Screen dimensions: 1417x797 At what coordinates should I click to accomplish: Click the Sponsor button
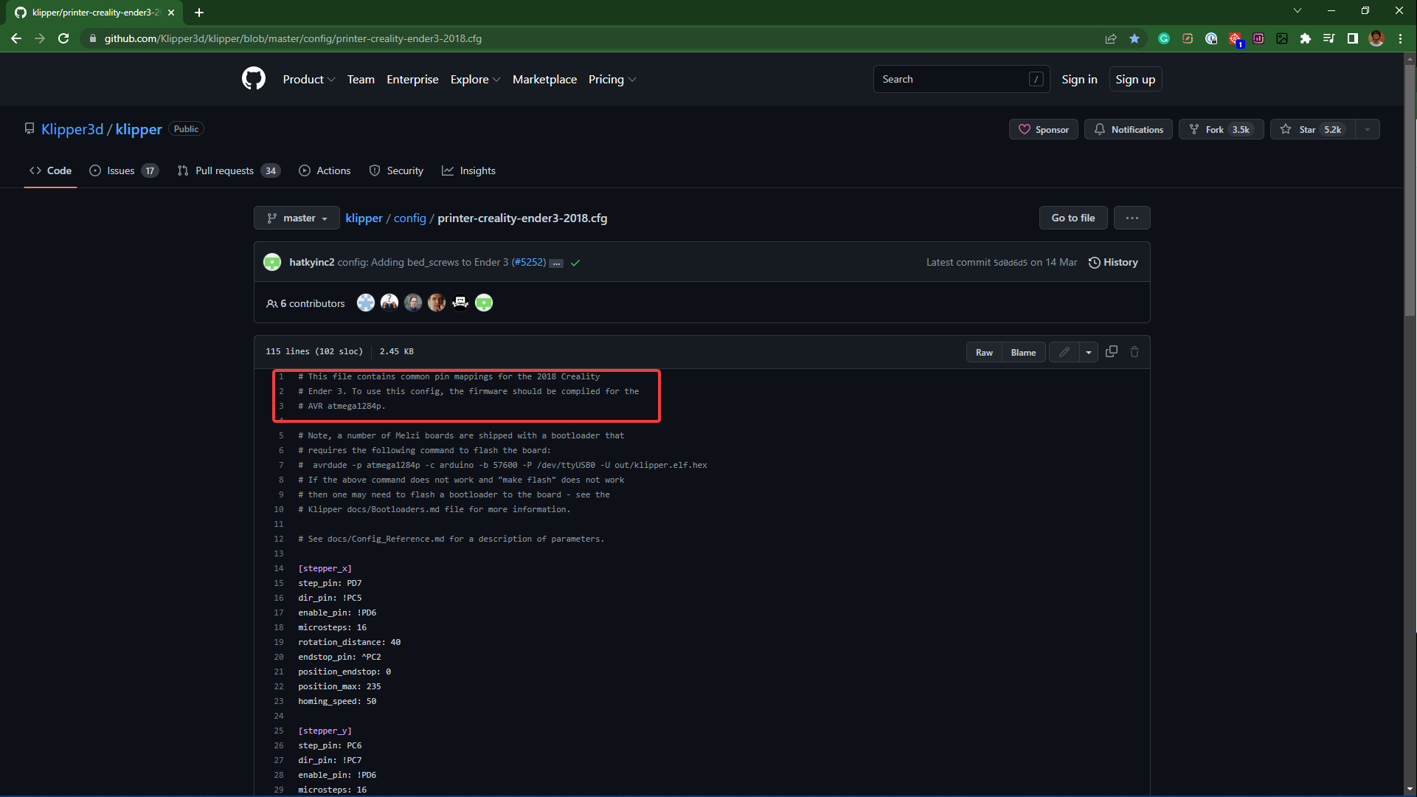click(1043, 129)
